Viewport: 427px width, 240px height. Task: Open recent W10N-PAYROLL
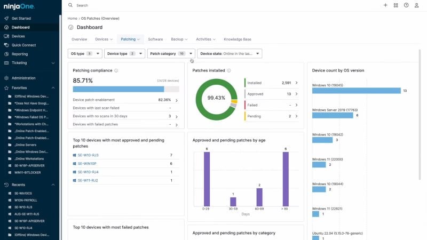click(x=26, y=201)
